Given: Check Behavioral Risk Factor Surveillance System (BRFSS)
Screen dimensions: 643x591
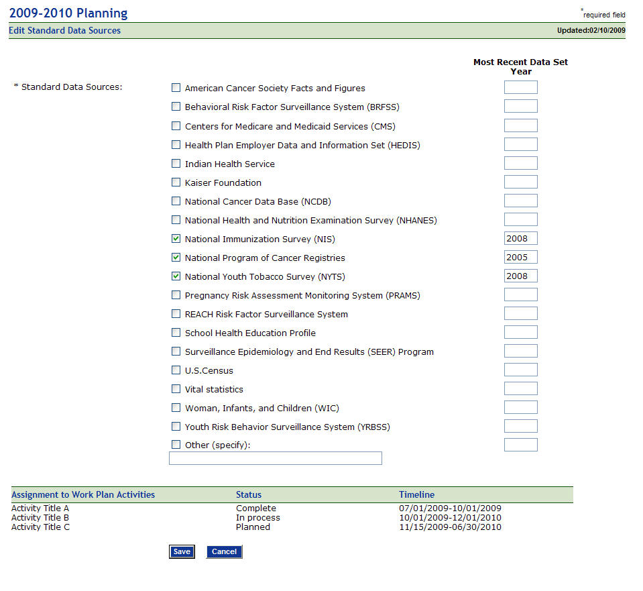Looking at the screenshot, I should (176, 106).
